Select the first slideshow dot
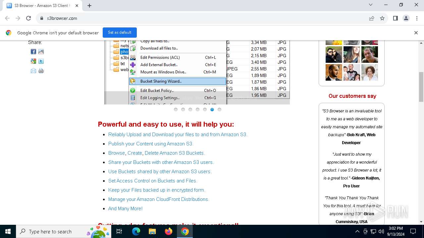424x238 pixels. pos(176,109)
